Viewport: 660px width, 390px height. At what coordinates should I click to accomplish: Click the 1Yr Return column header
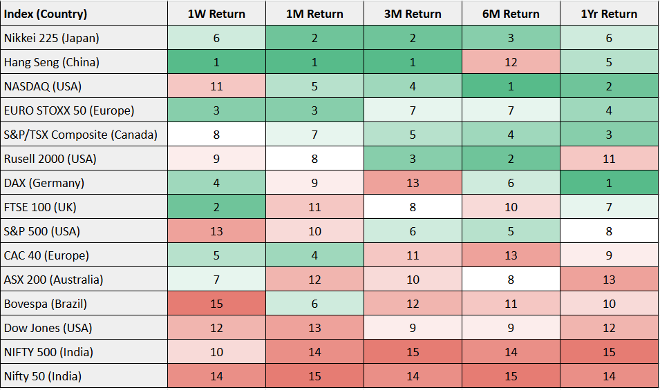pyautogui.click(x=609, y=14)
